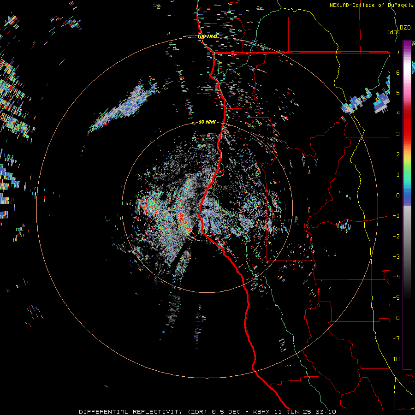415x415 pixels.
Task: Click the 100 NMI range ring label
Action: (x=207, y=36)
